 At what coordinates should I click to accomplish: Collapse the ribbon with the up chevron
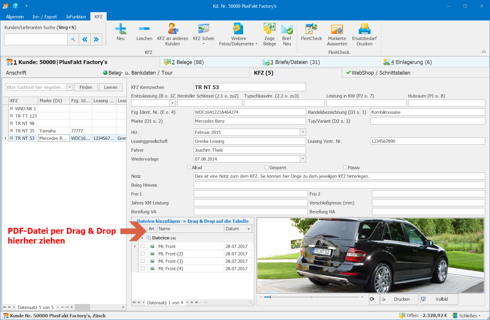484,52
